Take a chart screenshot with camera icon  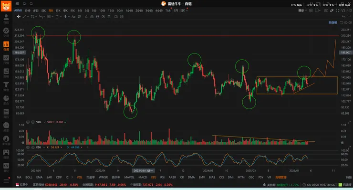[x=326, y=11]
